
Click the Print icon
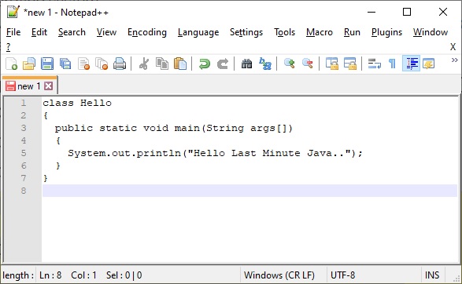point(120,64)
